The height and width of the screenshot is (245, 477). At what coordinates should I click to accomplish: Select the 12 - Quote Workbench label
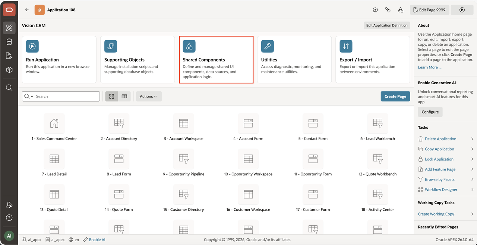378,174
